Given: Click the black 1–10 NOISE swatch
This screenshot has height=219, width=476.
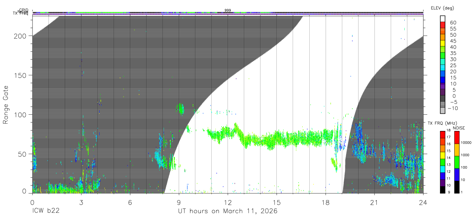Looking at the screenshot, I should pos(457,187).
